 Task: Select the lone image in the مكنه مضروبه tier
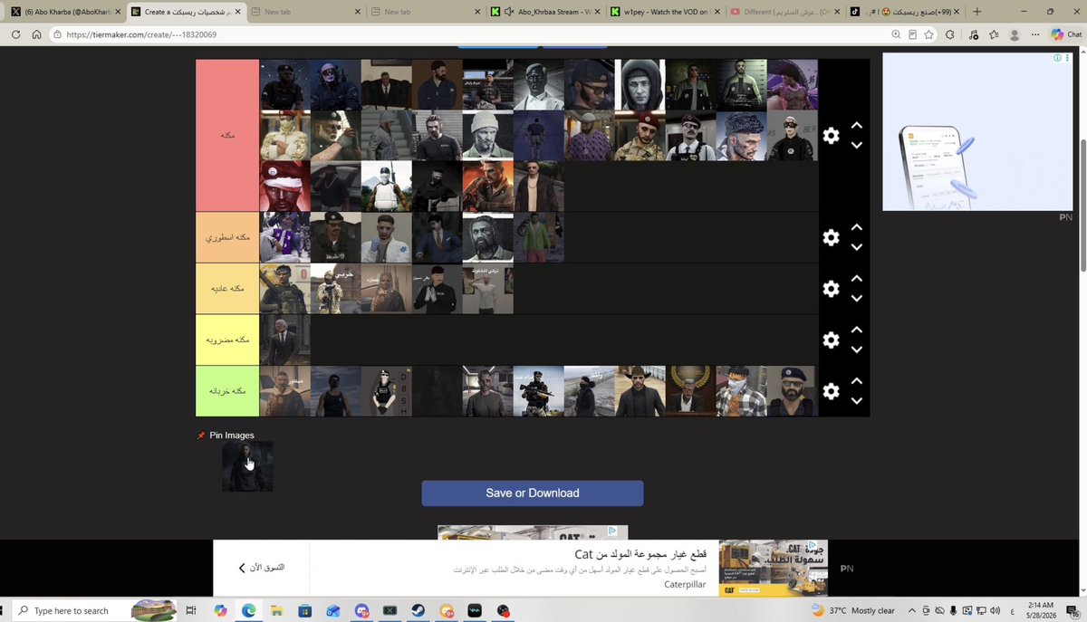[x=285, y=340]
